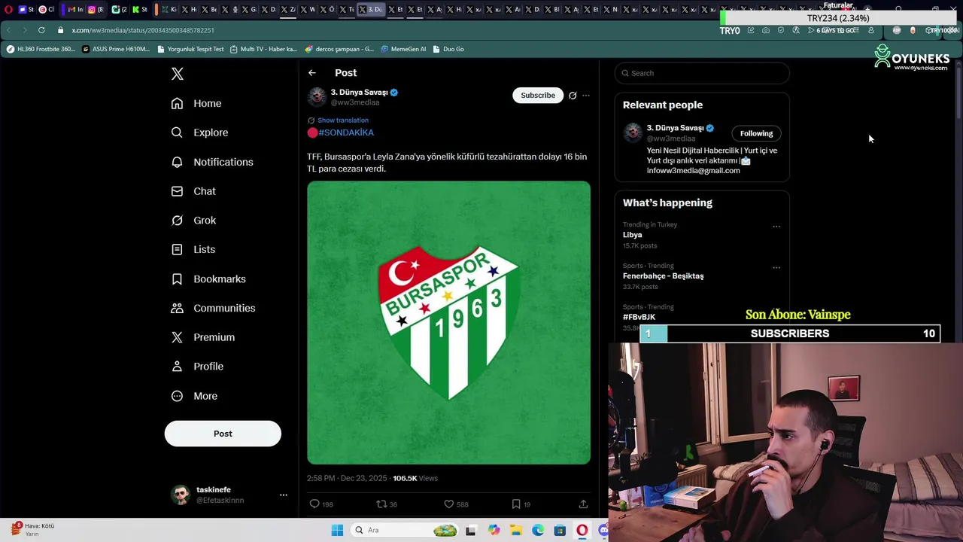This screenshot has width=963, height=542.
Task: Expand the More menu in sidebar
Action: (x=194, y=396)
